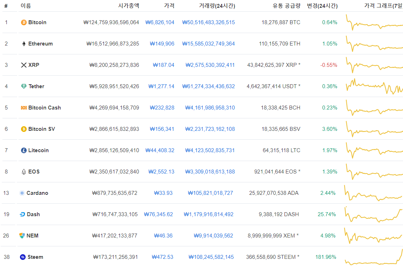Click Tether volume ₩61,274,334,436,632
Screen dimensions: 403x267
pos(208,86)
